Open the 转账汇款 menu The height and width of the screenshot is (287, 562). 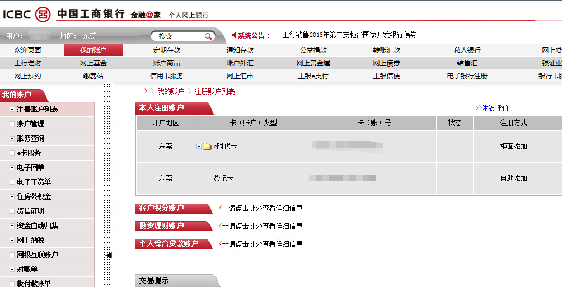click(x=386, y=50)
